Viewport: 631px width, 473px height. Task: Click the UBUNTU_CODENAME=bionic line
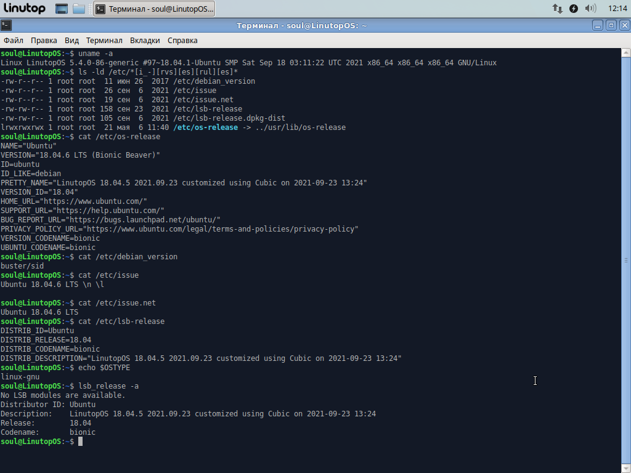48,248
